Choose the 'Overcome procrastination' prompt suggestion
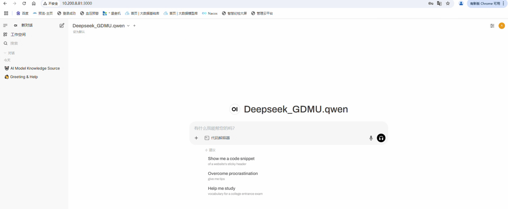 [x=233, y=173]
